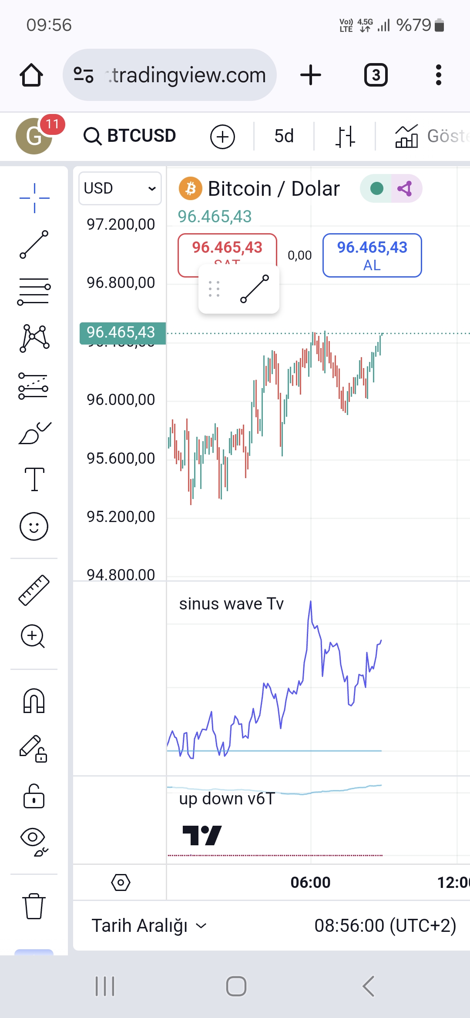Open the USD currency dropdown

pos(120,188)
